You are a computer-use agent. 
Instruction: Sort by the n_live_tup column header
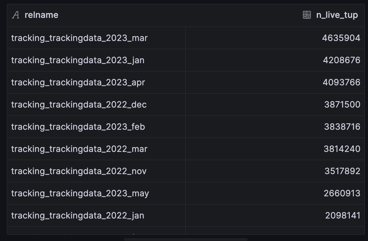[x=337, y=15]
